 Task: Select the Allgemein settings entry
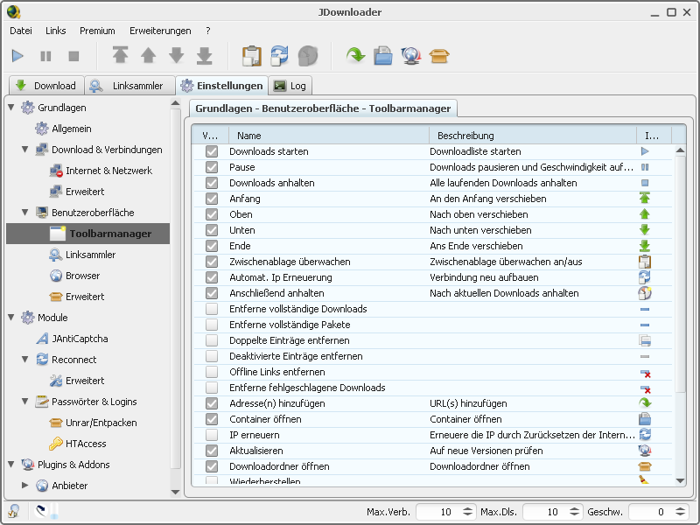point(72,129)
